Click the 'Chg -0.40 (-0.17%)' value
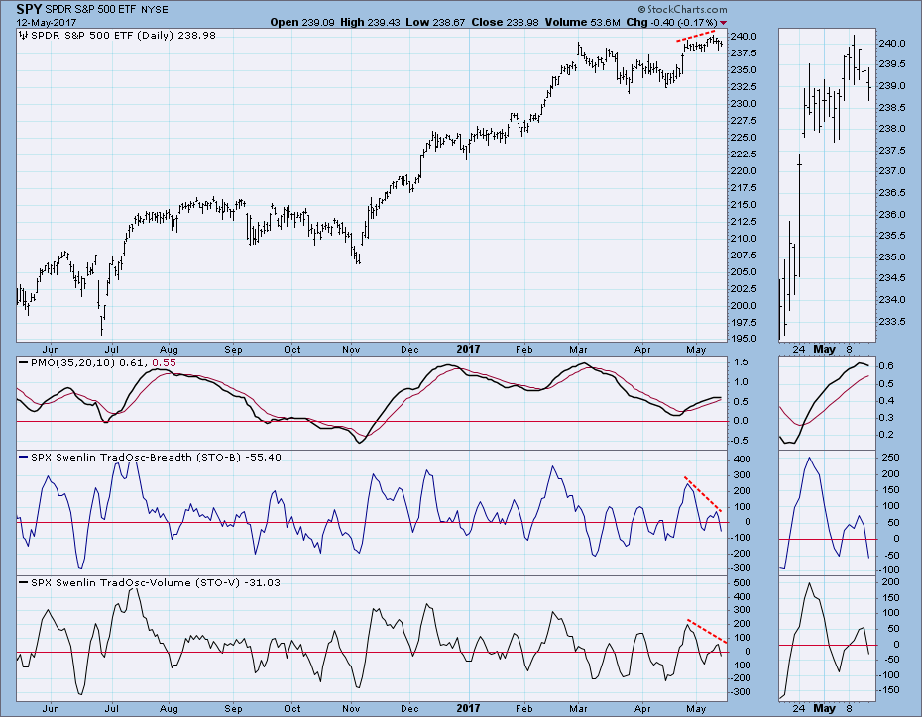The image size is (922, 717). pyautogui.click(x=671, y=23)
